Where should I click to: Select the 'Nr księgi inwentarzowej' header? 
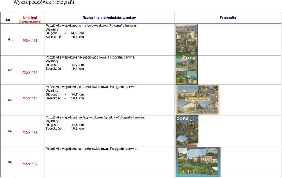coord(30,20)
